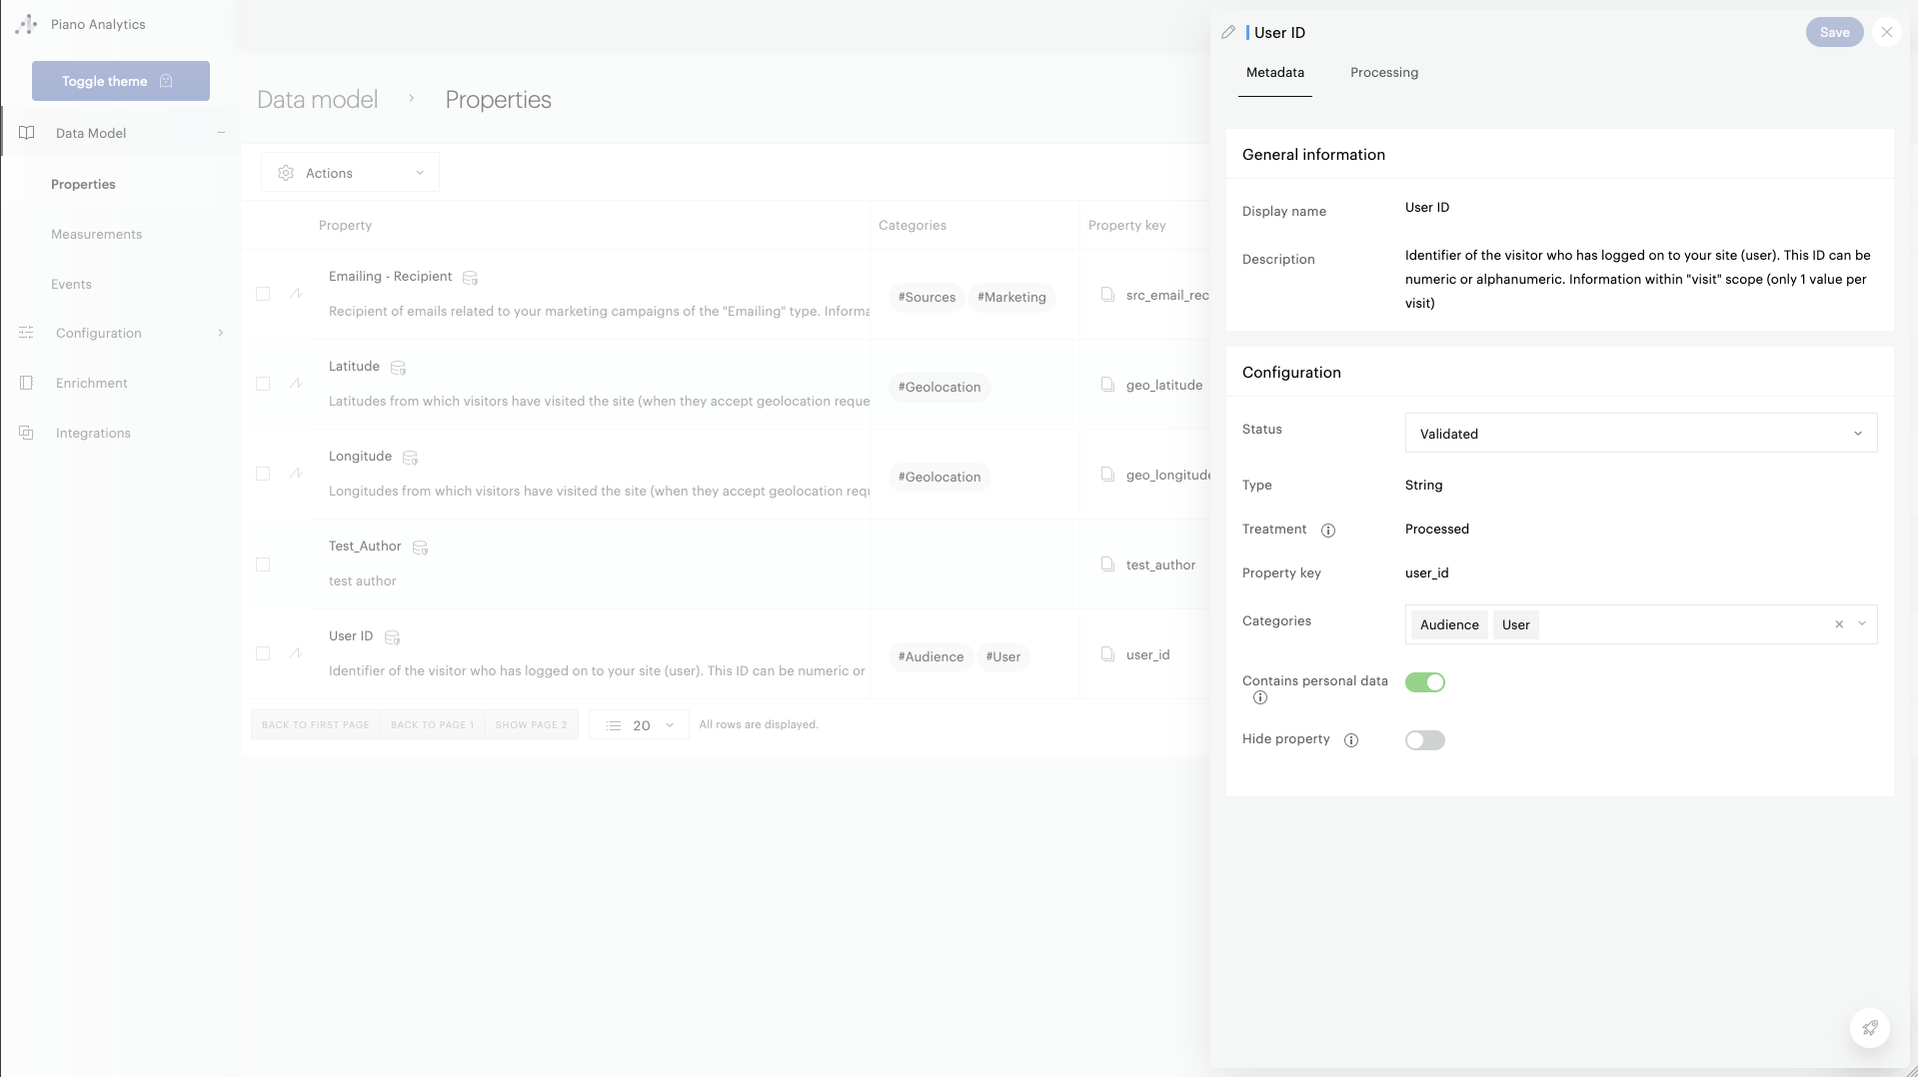
Task: Open the rows-per-page 20 dropdown
Action: 640,725
